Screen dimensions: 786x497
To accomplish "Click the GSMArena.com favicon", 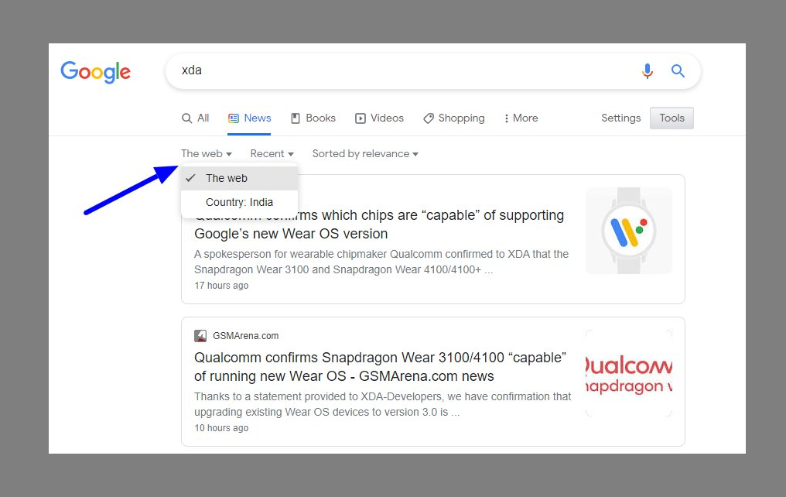I will [200, 335].
